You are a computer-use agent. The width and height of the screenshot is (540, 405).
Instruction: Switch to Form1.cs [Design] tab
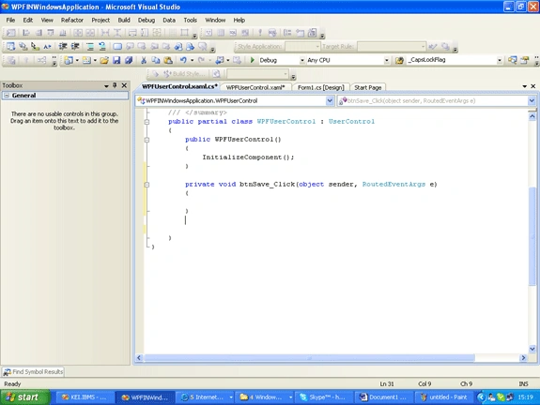pyautogui.click(x=321, y=87)
